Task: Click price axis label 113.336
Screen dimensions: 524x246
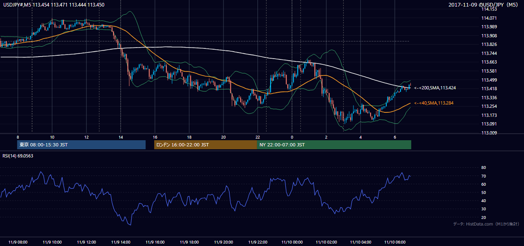Action: point(489,98)
